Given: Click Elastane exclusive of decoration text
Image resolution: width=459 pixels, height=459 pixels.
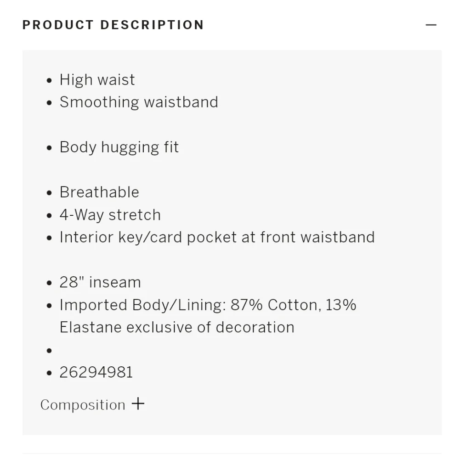Looking at the screenshot, I should (177, 327).
